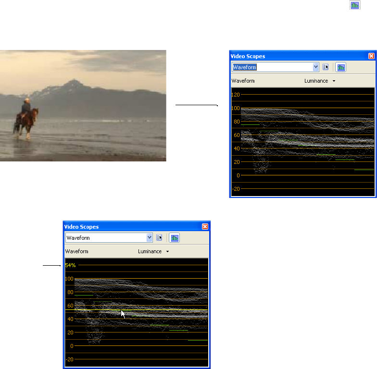Viewport: 377px width, 369px height.
Task: Toggle update scopes button in lower Video Scopes window
Action: pos(174,238)
